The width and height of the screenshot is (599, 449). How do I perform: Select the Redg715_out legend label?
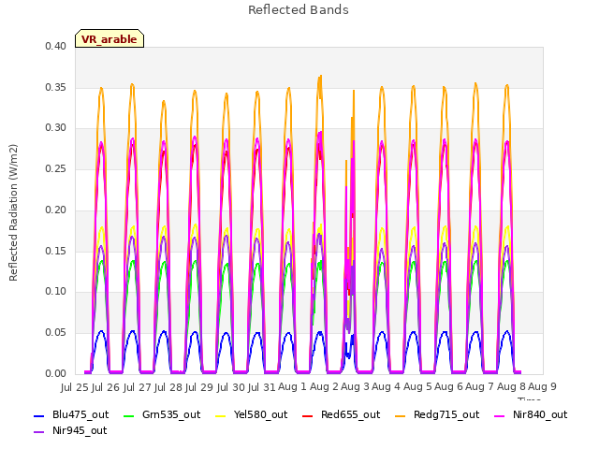(446, 415)
